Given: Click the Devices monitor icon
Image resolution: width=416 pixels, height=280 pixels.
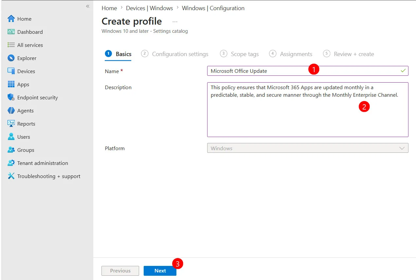Looking at the screenshot, I should tap(11, 71).
